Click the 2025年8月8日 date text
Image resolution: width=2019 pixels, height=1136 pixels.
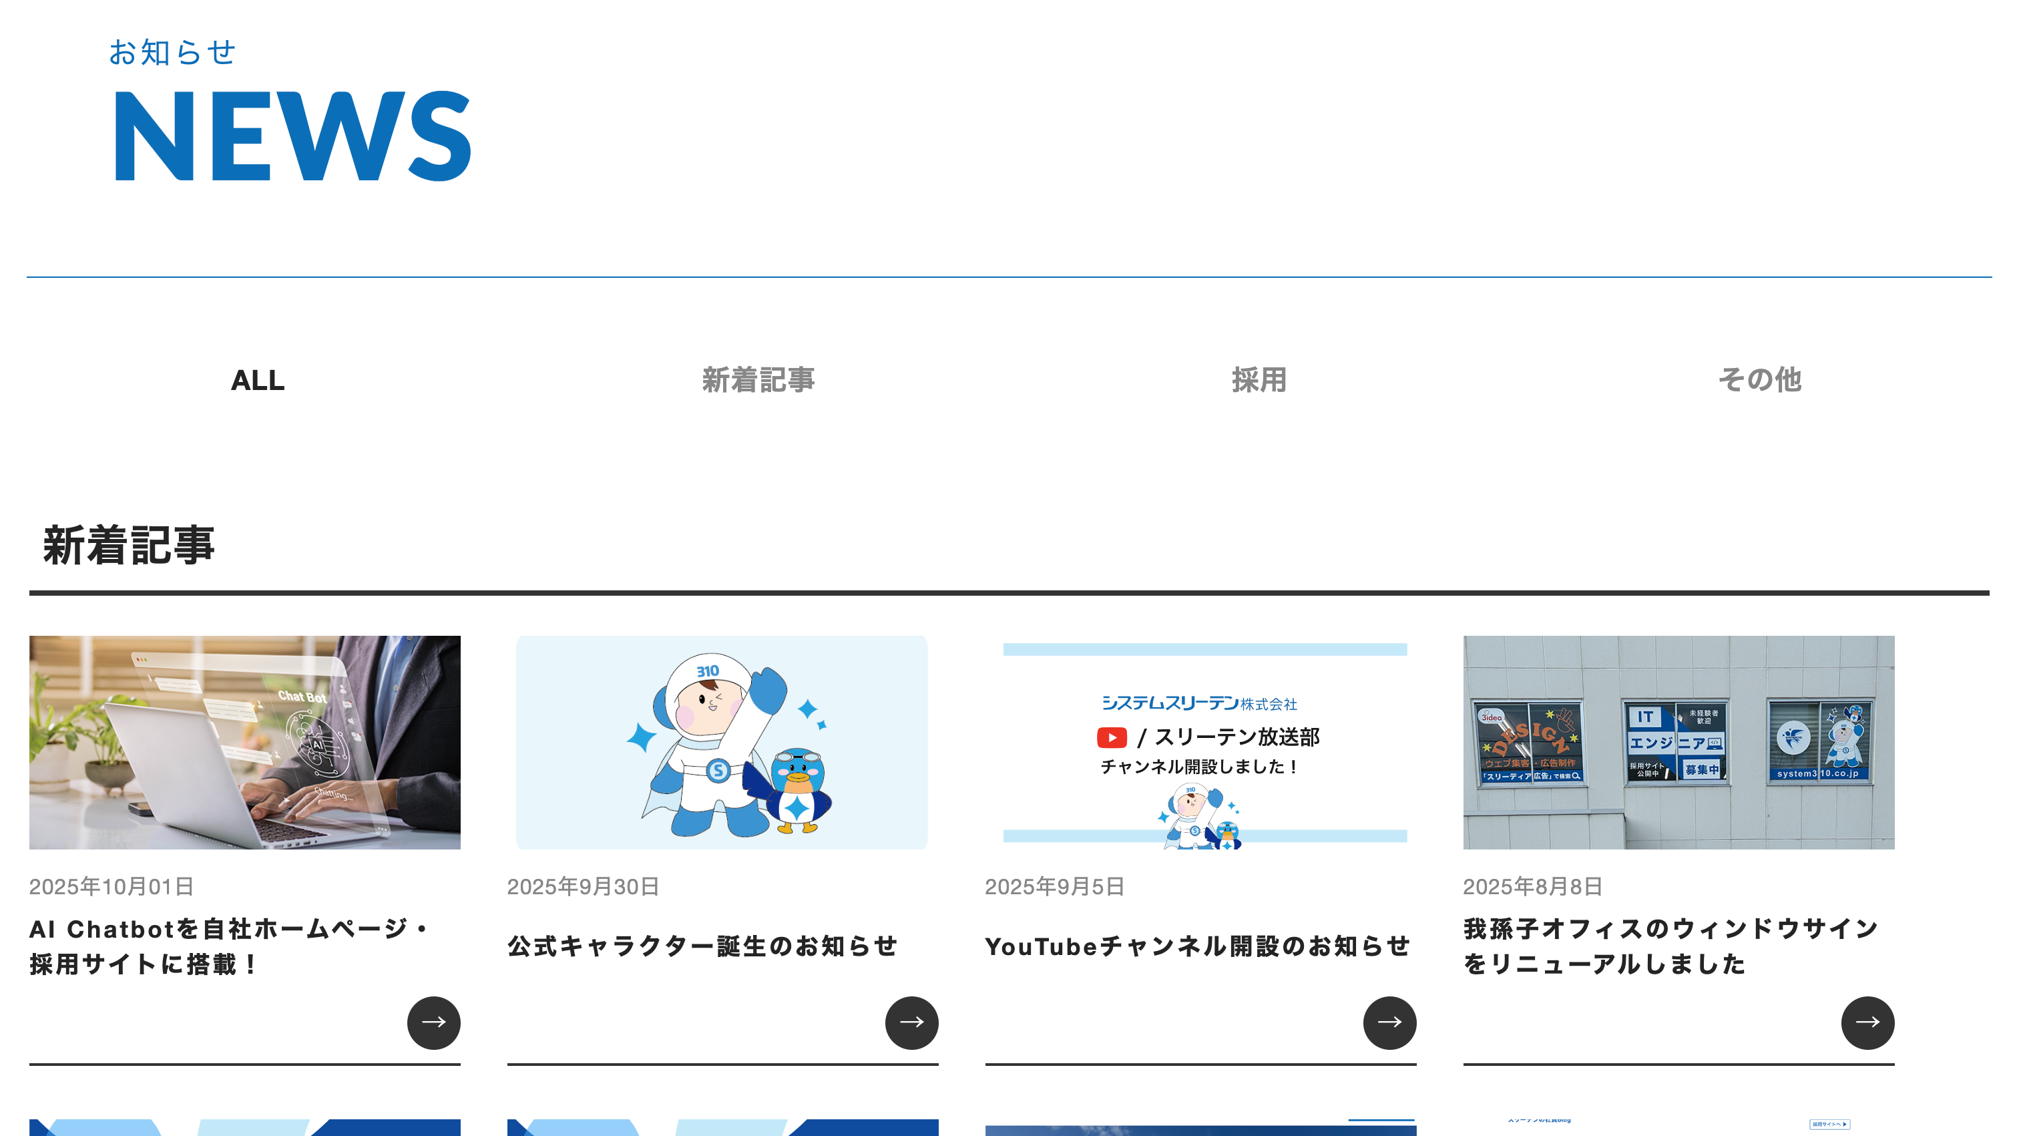pos(1532,887)
